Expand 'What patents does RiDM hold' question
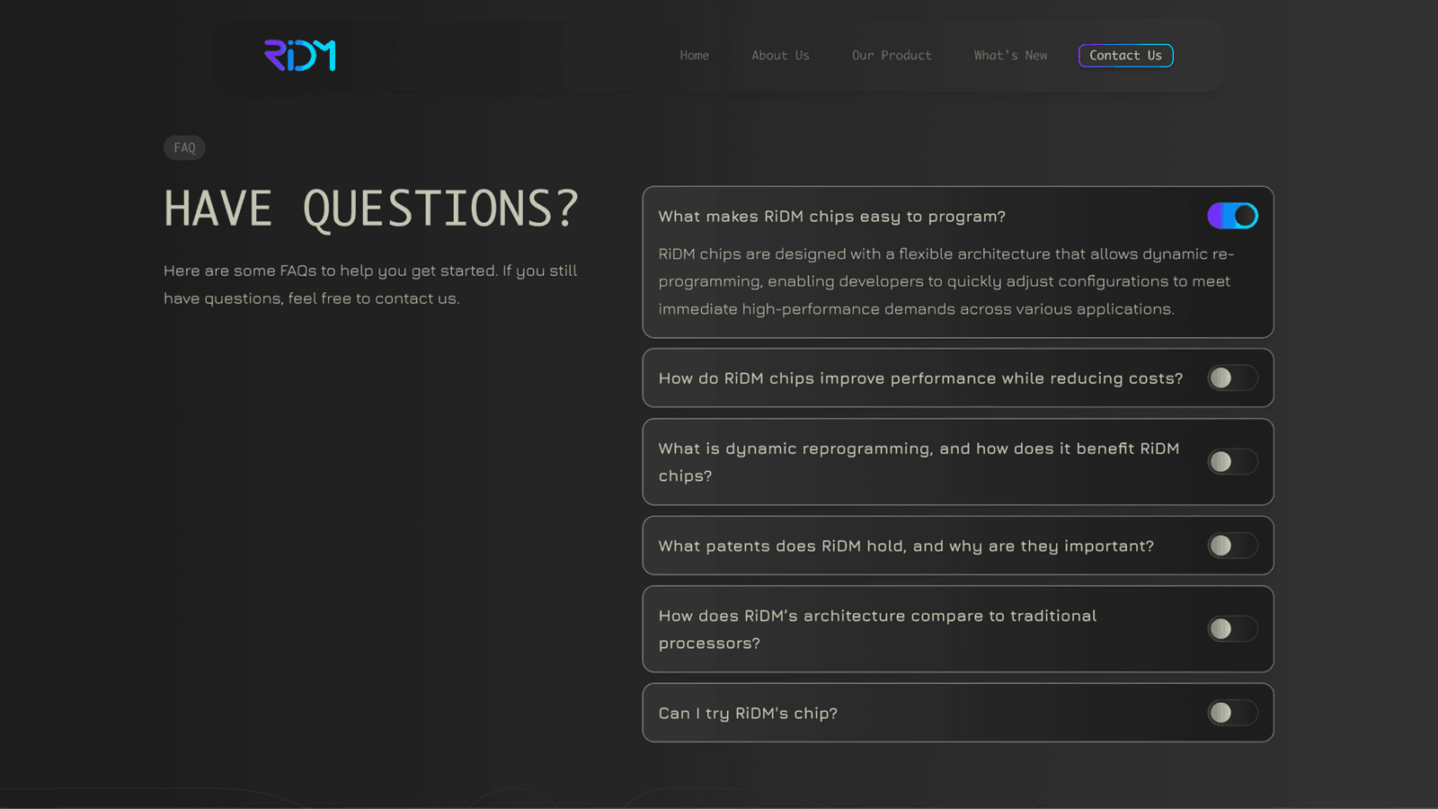Image resolution: width=1438 pixels, height=809 pixels. tap(906, 547)
